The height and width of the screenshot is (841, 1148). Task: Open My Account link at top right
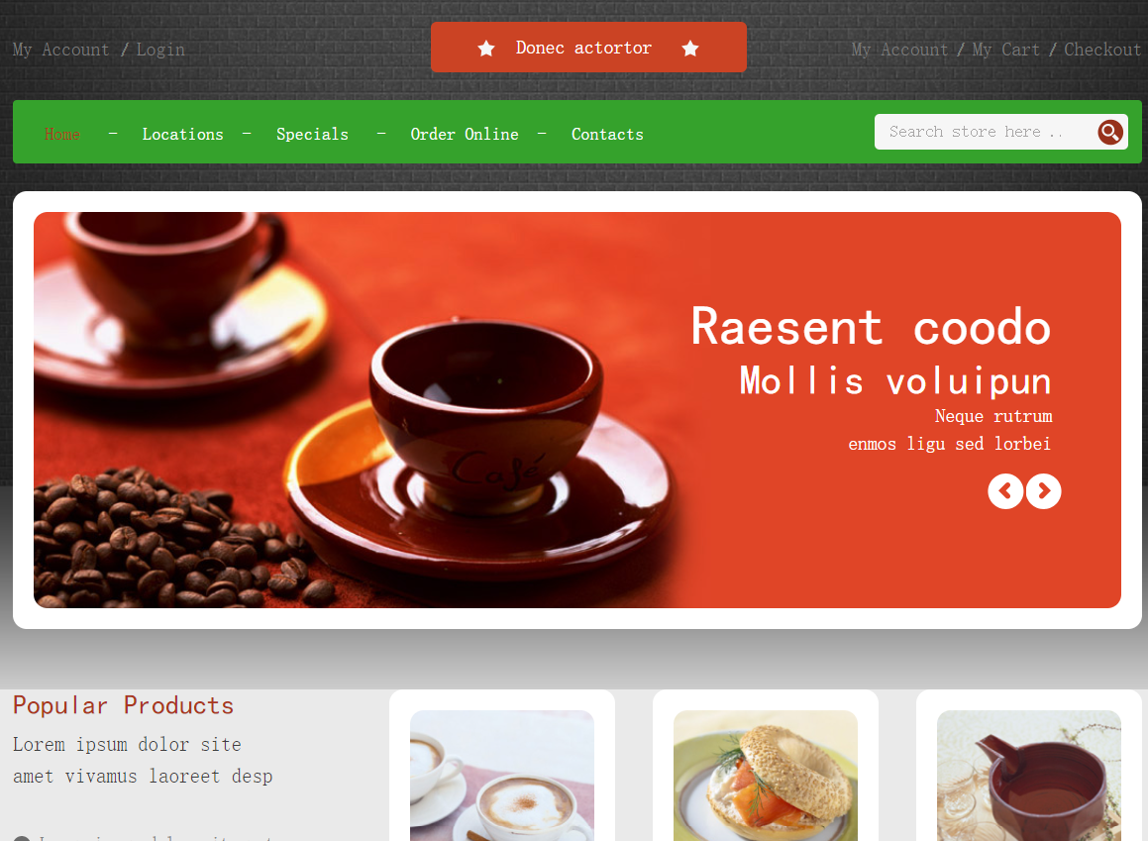pos(899,50)
